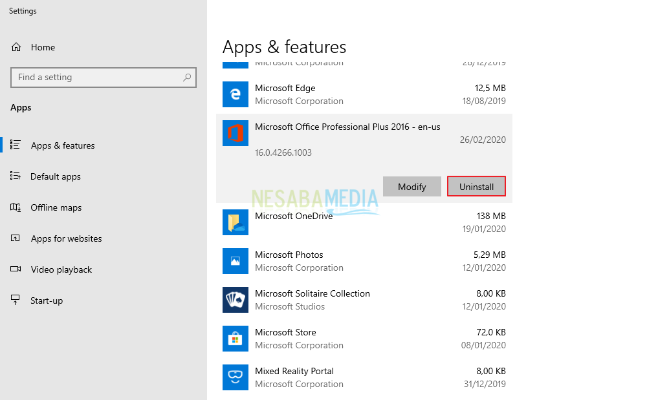Click the Microsoft Photos app icon
The image size is (647, 400).
click(235, 261)
